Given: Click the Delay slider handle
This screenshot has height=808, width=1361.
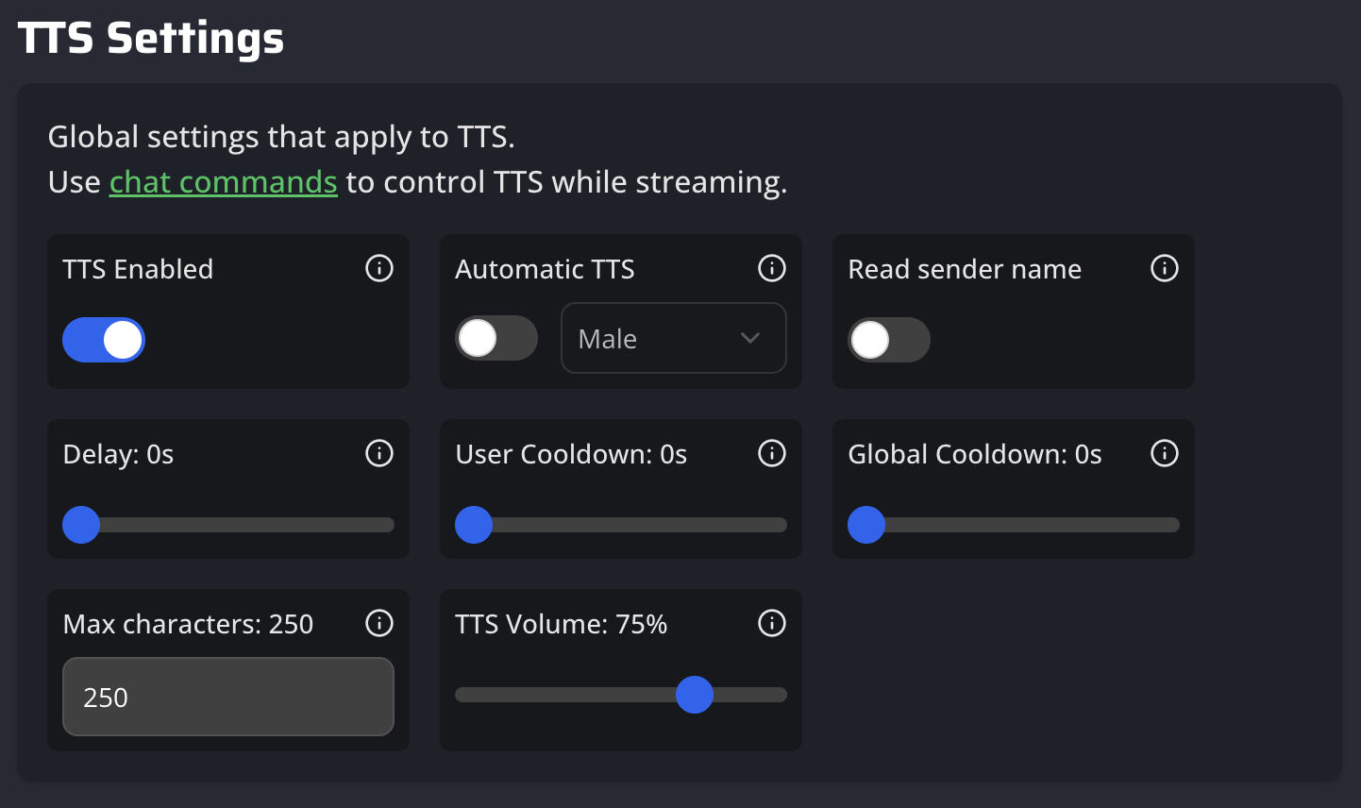Looking at the screenshot, I should 81,525.
